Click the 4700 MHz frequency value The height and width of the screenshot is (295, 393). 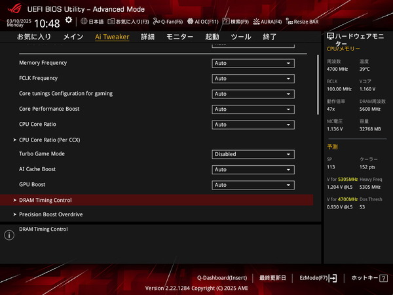(x=337, y=69)
